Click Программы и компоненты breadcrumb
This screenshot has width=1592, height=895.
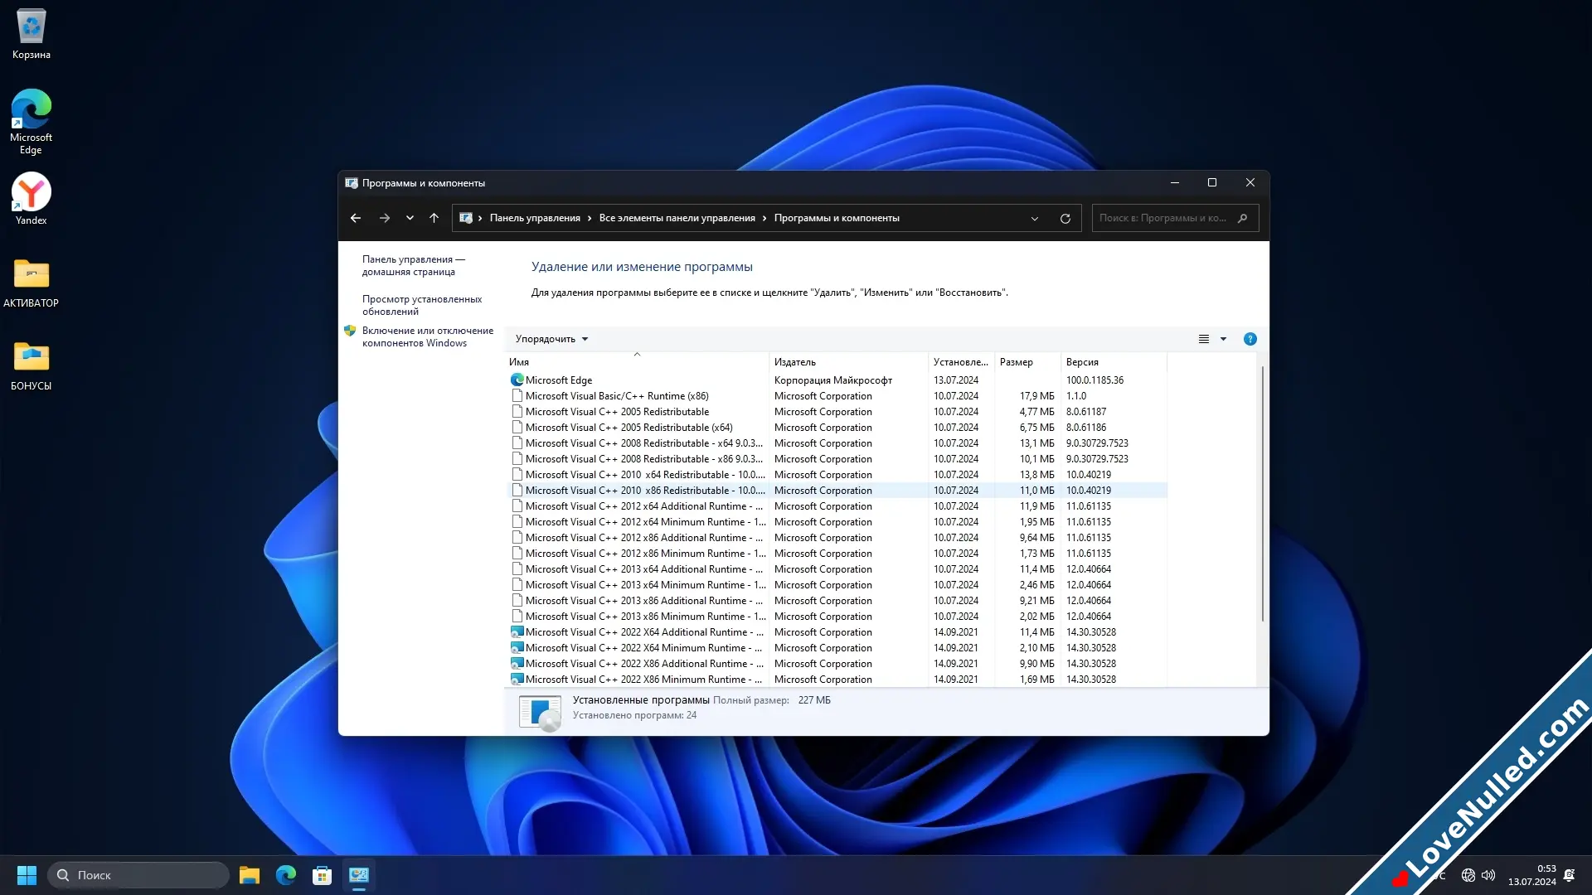(x=837, y=218)
